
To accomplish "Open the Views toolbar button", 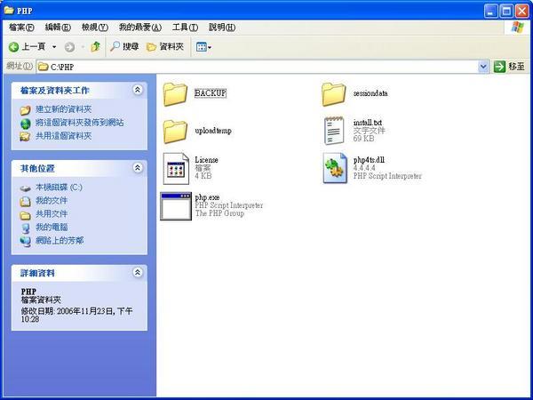I will click(x=203, y=47).
